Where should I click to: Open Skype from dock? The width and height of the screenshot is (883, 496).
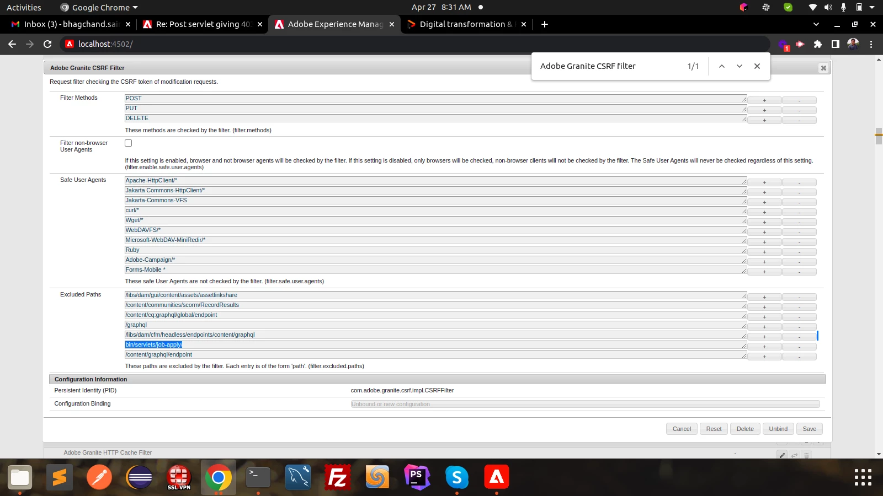point(457,477)
